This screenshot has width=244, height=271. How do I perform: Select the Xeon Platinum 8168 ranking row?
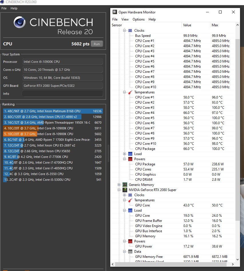53,111
